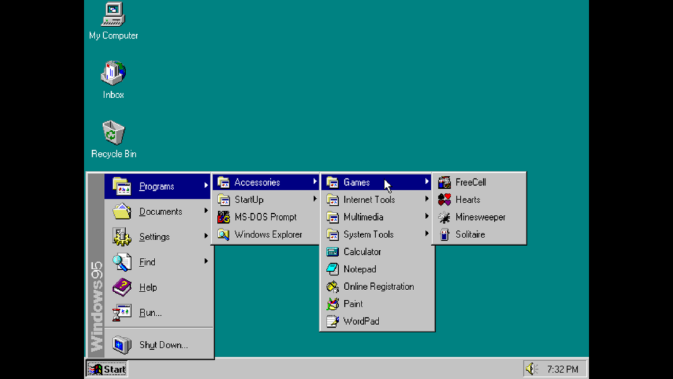Launch FreeCell from the Games menu
The image size is (673, 379).
click(x=479, y=182)
